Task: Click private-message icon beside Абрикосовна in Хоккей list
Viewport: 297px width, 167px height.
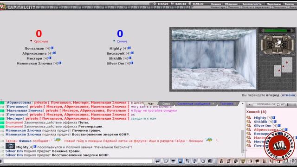Action: pos(249,129)
